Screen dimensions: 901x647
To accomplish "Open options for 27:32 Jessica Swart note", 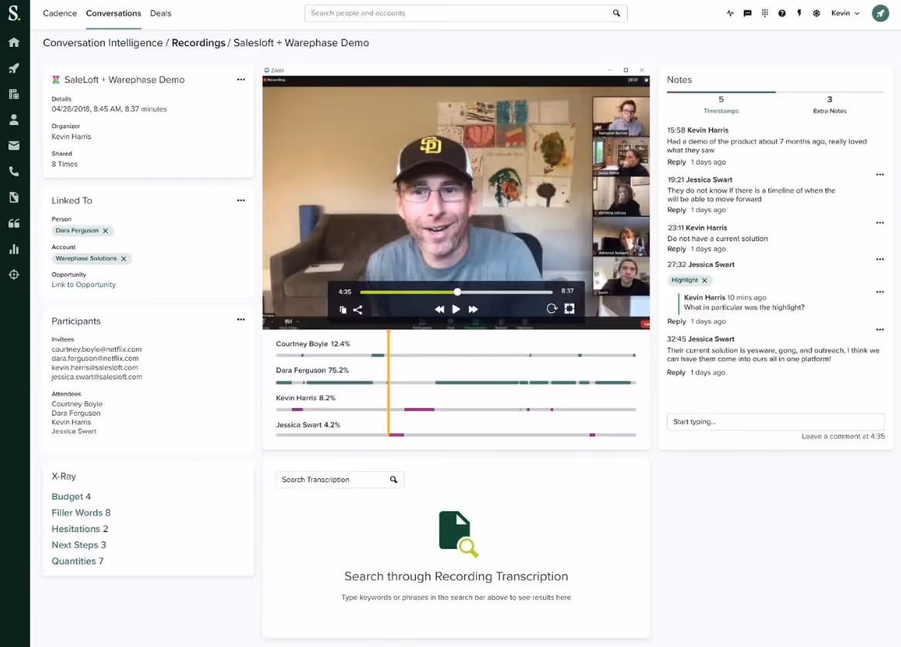I will 879,260.
